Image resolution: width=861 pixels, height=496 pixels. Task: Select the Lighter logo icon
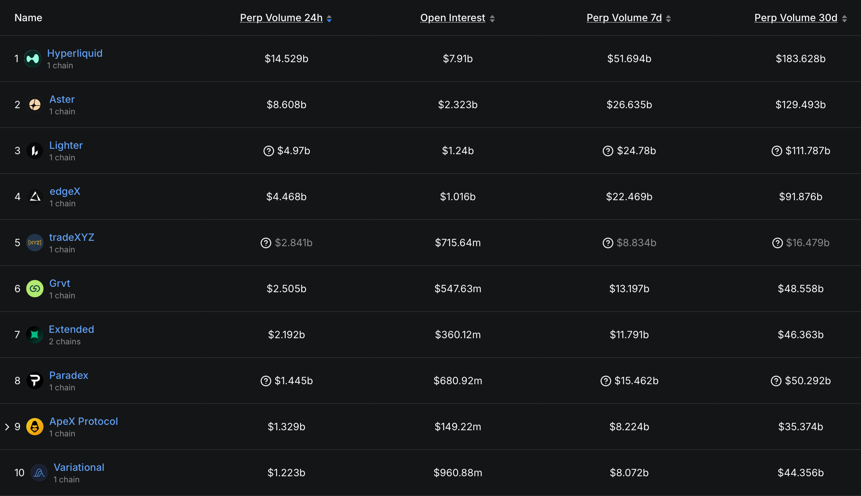[x=35, y=151]
